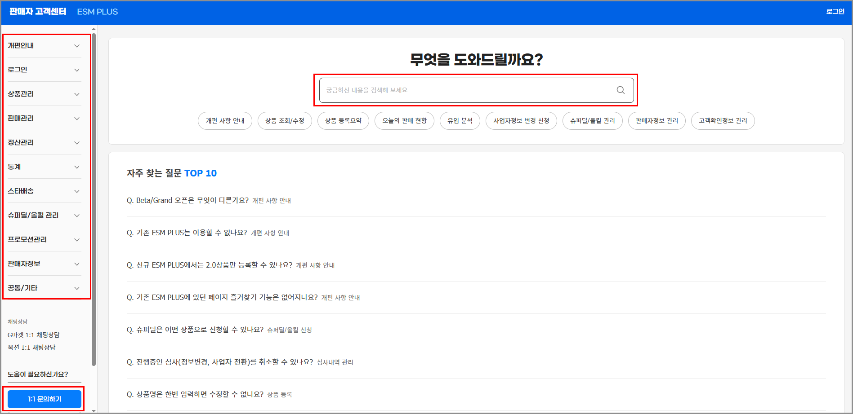Select the 사업자정보 변경 신청 chip

coord(521,121)
